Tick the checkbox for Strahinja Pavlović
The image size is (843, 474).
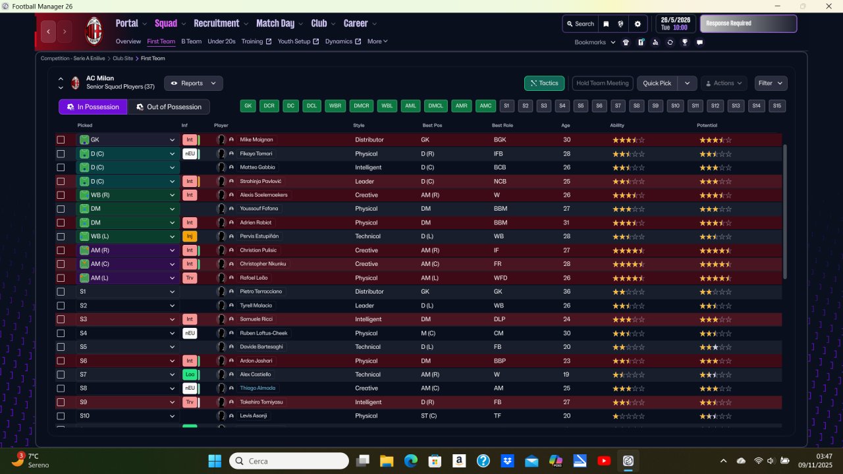61,181
